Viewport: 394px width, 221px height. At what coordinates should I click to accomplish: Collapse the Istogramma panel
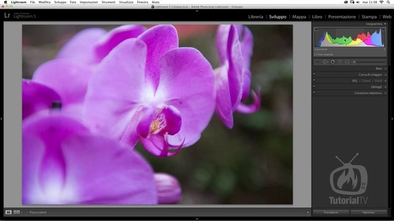pyautogui.click(x=385, y=24)
